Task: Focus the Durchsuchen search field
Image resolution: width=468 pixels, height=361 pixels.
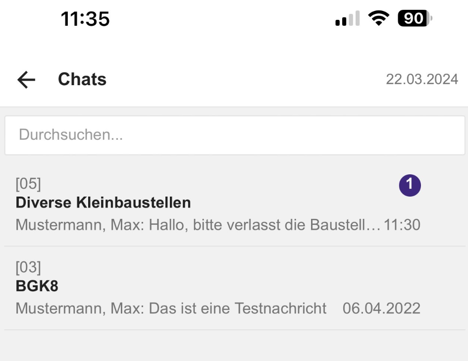Action: pos(235,135)
